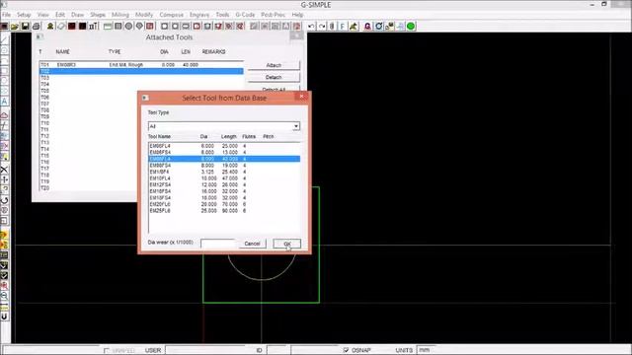Click the Dia wear input field
632x355 pixels.
point(217,244)
